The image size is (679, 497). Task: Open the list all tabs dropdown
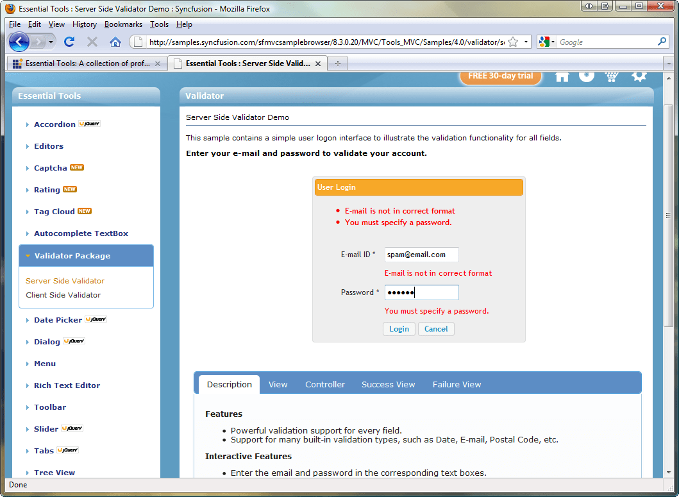click(x=669, y=63)
